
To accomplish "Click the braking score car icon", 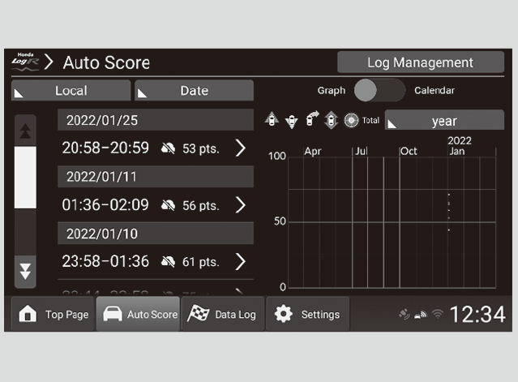I will click(x=292, y=120).
